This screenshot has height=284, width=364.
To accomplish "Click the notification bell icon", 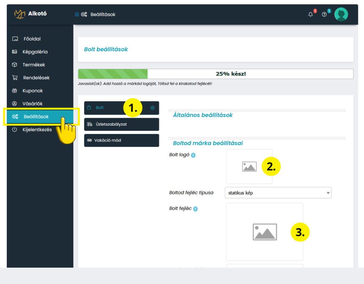I will point(311,15).
